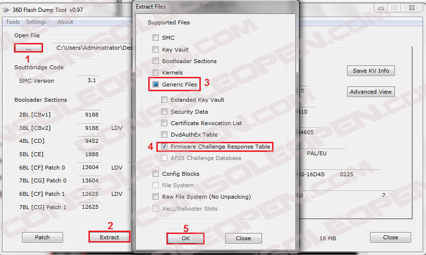Click the PAL/EU region field
This screenshot has height=255, width=426.
pyautogui.click(x=322, y=153)
